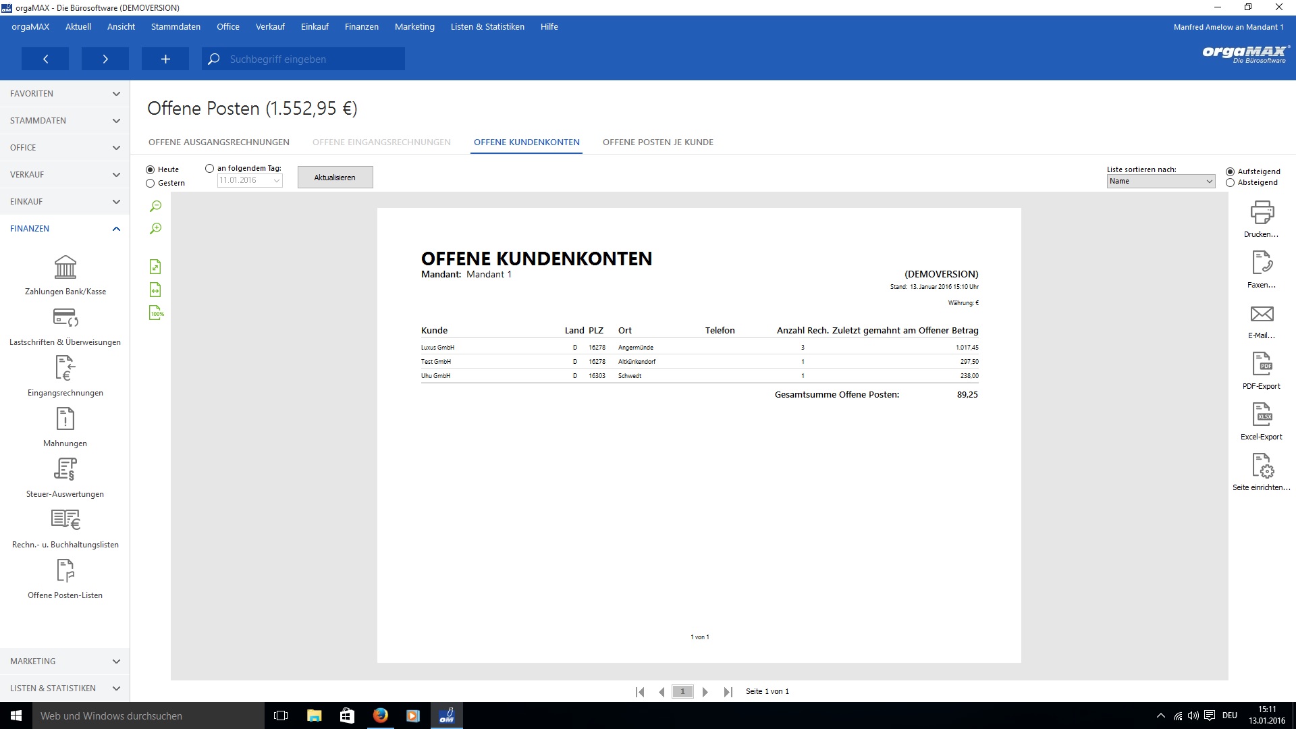1296x729 pixels.
Task: Click the Task View taskbar icon
Action: [x=281, y=716]
